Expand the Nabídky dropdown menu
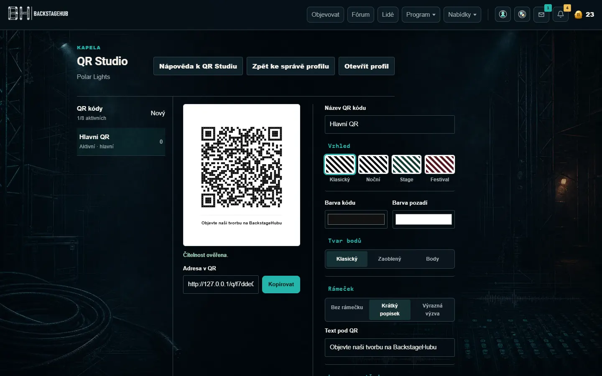This screenshot has height=376, width=602. tap(462, 14)
